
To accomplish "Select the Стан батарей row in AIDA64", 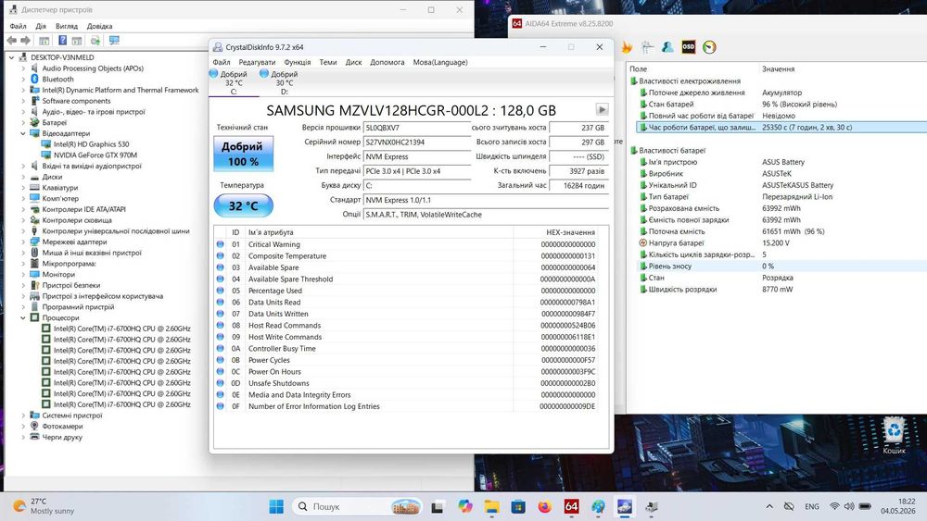I will pyautogui.click(x=781, y=104).
